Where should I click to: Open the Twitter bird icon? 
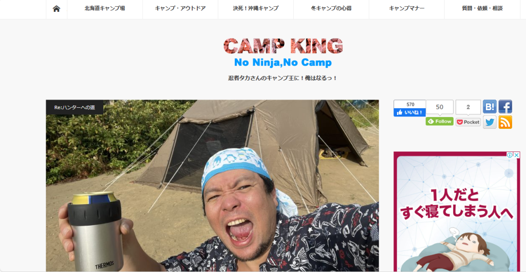tap(490, 122)
